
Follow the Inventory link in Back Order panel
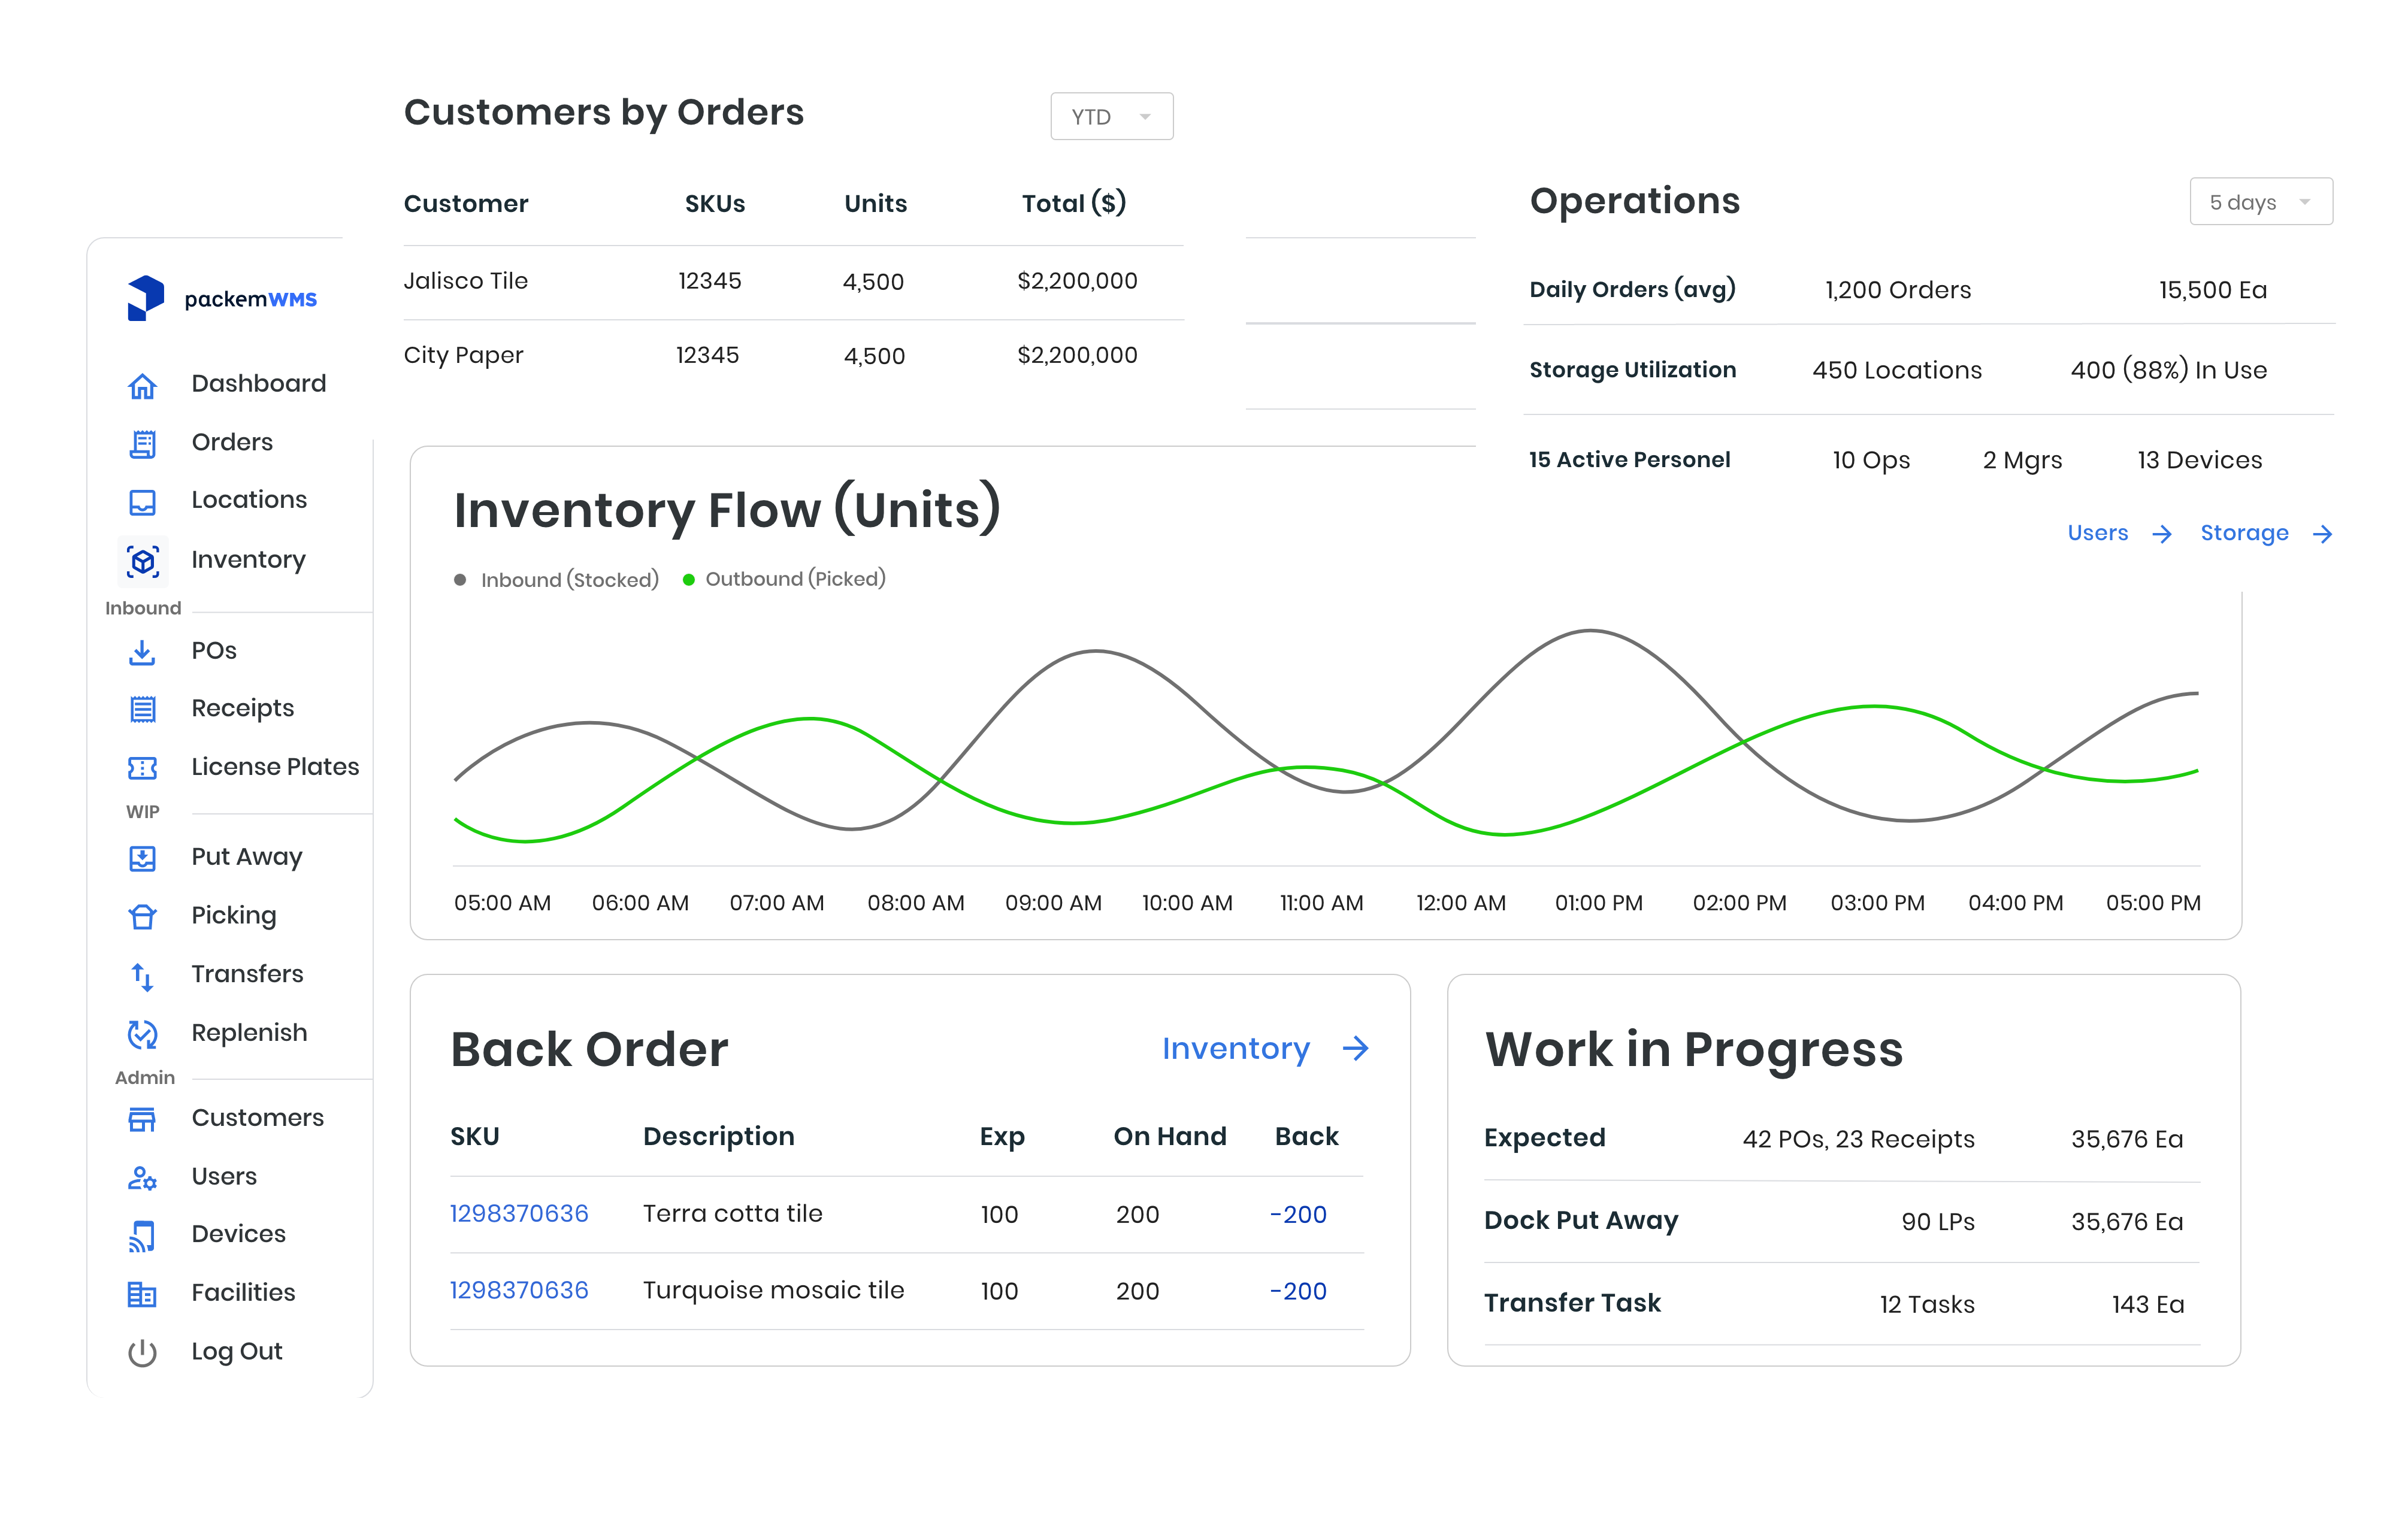click(1237, 1049)
